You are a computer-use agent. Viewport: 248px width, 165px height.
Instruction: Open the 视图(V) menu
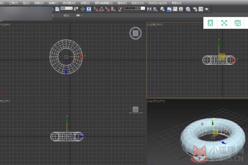click(x=39, y=3)
